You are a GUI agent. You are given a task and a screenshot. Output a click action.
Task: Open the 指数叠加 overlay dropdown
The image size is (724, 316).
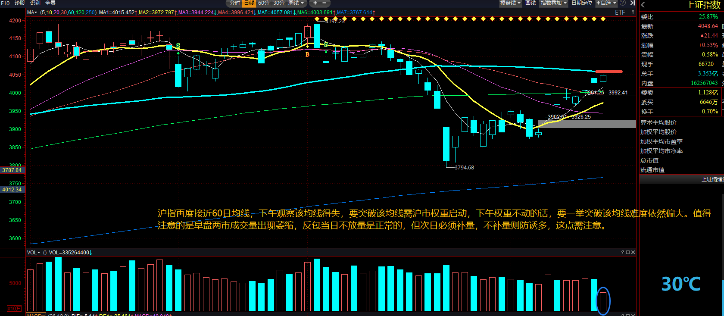click(x=553, y=3)
